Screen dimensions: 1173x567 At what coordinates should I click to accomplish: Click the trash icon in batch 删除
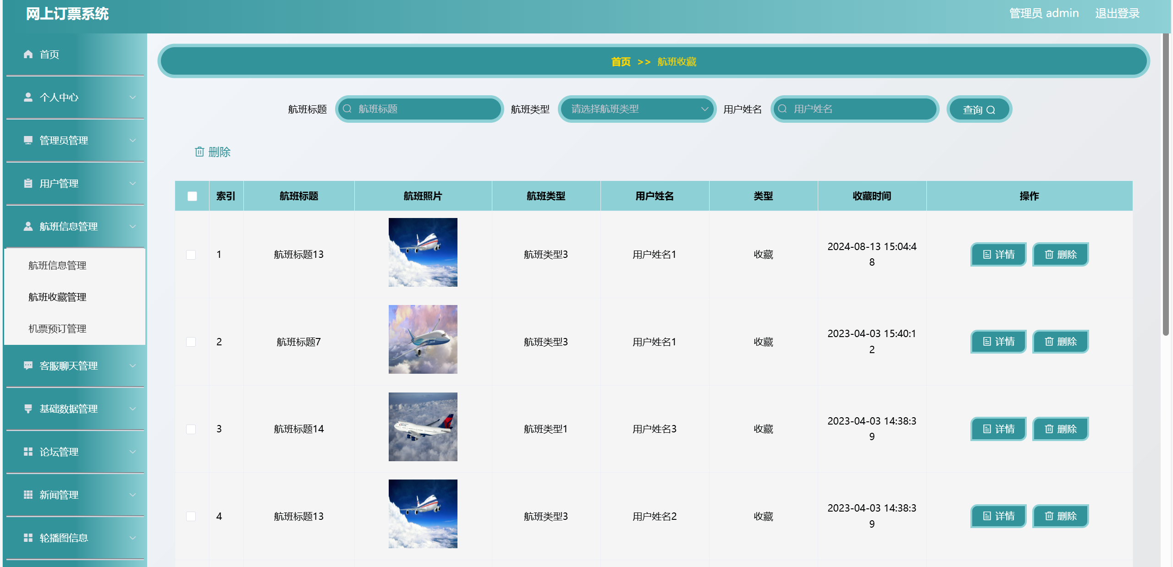[199, 152]
